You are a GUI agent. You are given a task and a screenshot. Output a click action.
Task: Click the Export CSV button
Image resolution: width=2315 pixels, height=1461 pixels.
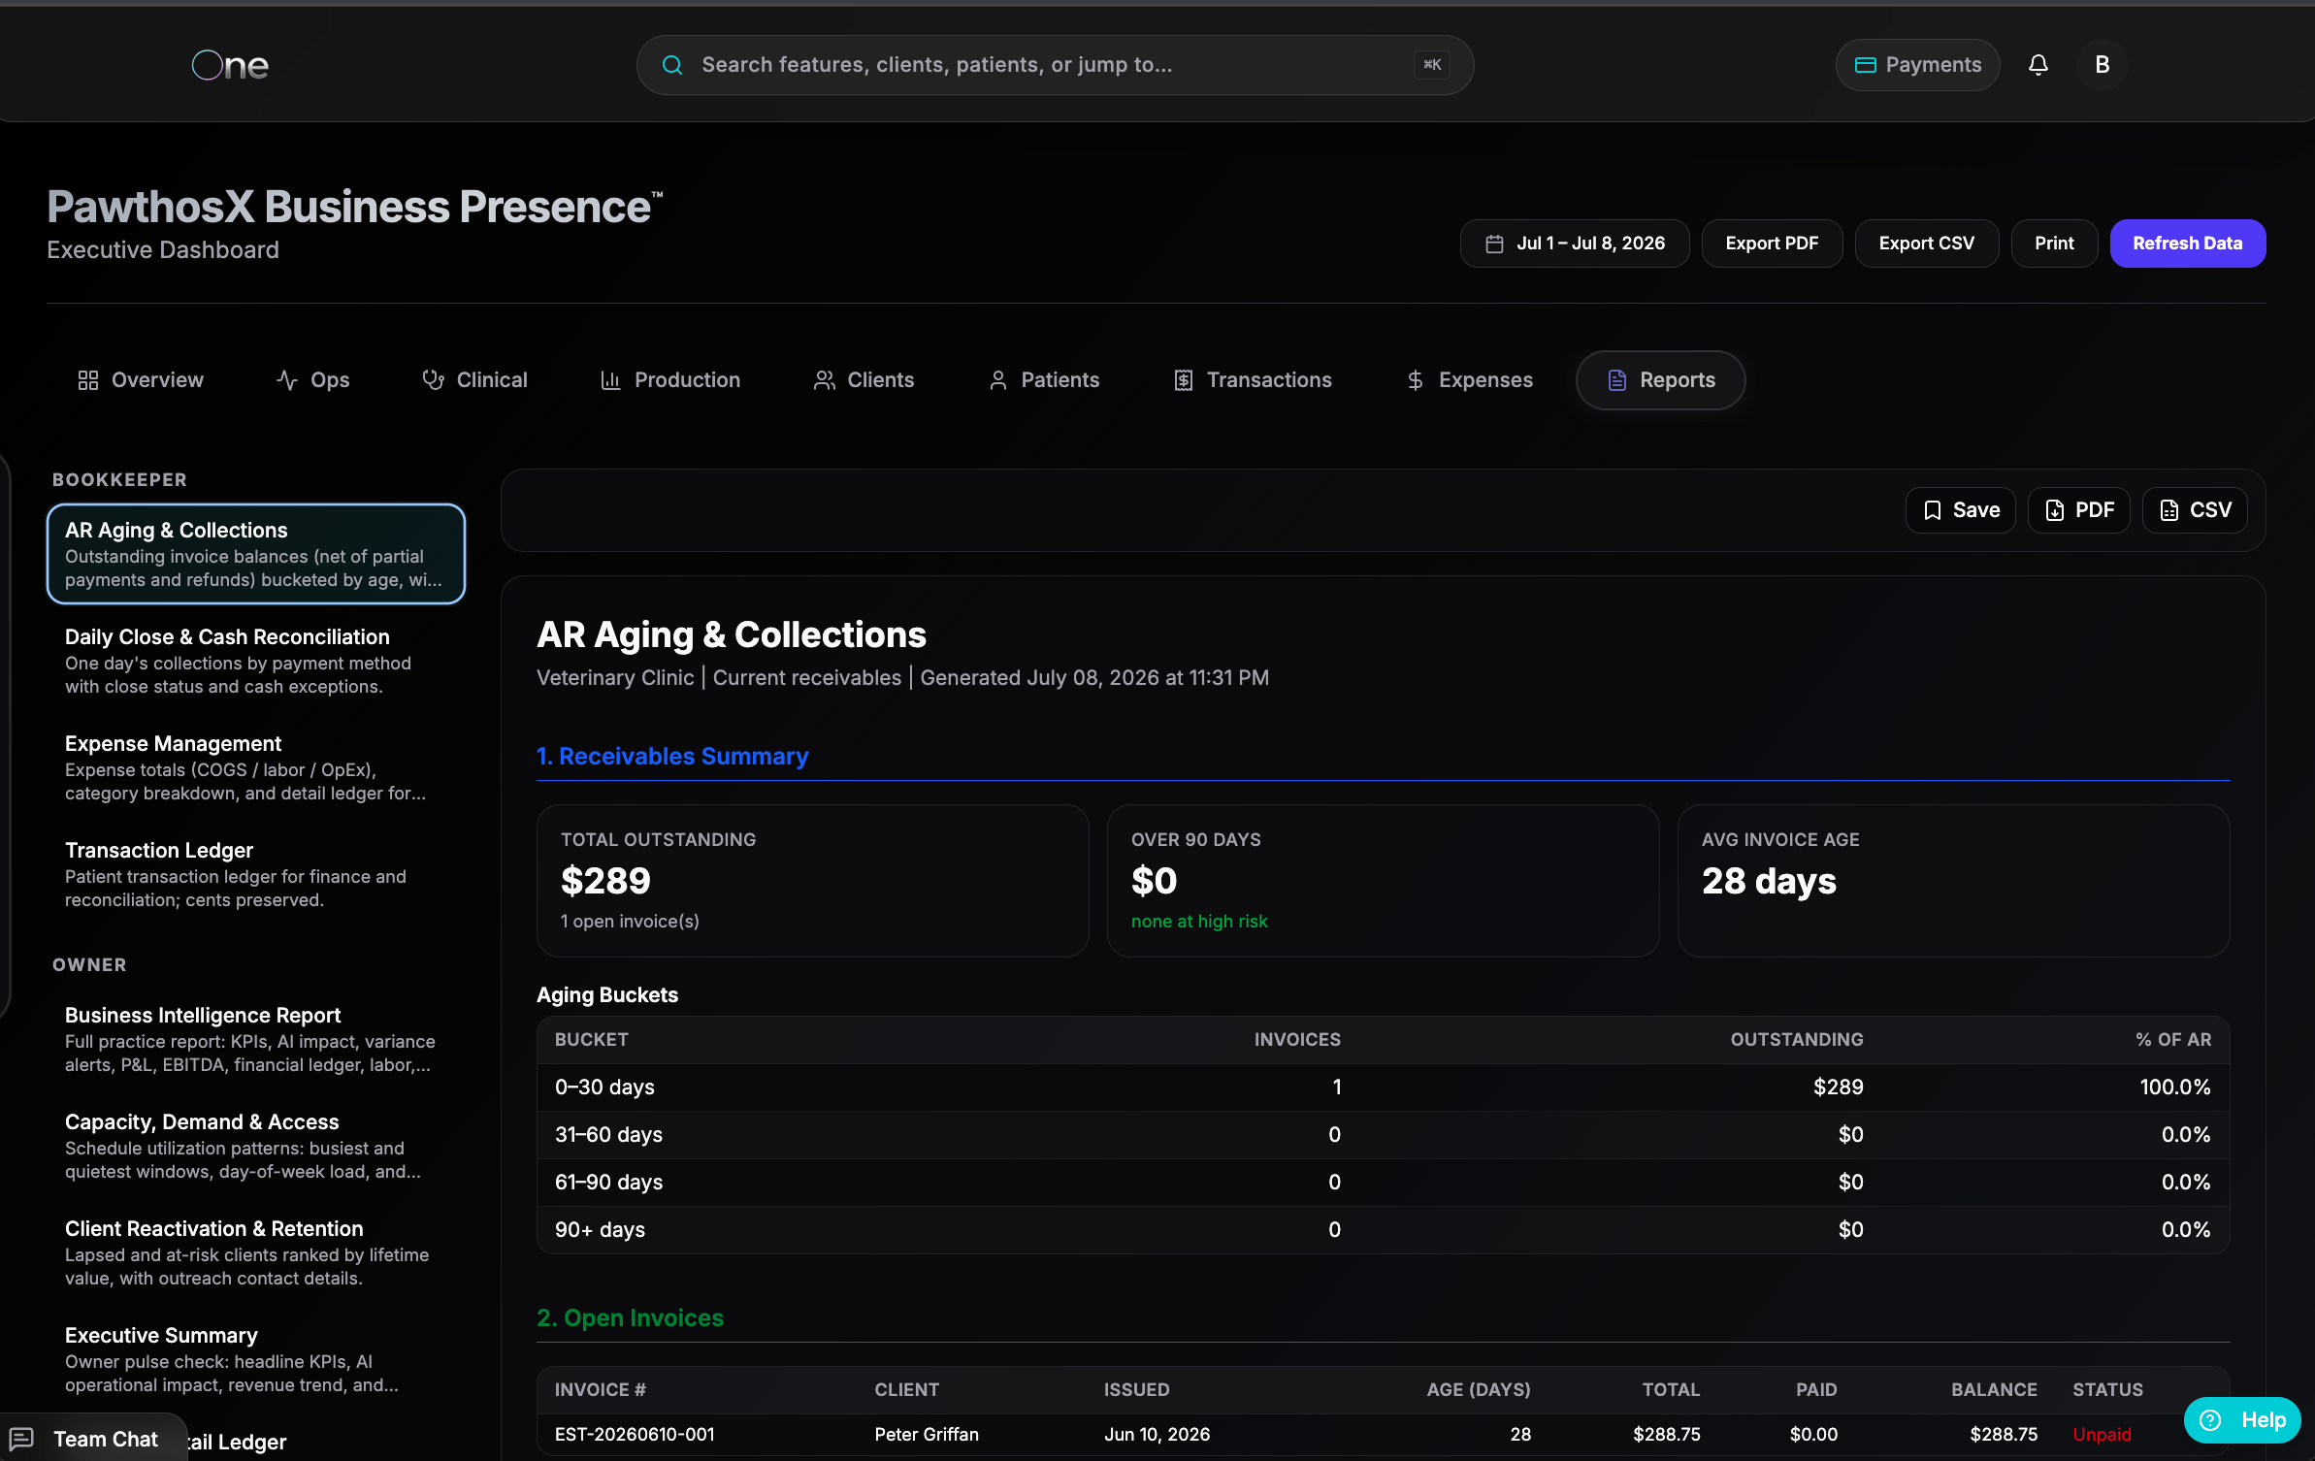(x=1926, y=243)
